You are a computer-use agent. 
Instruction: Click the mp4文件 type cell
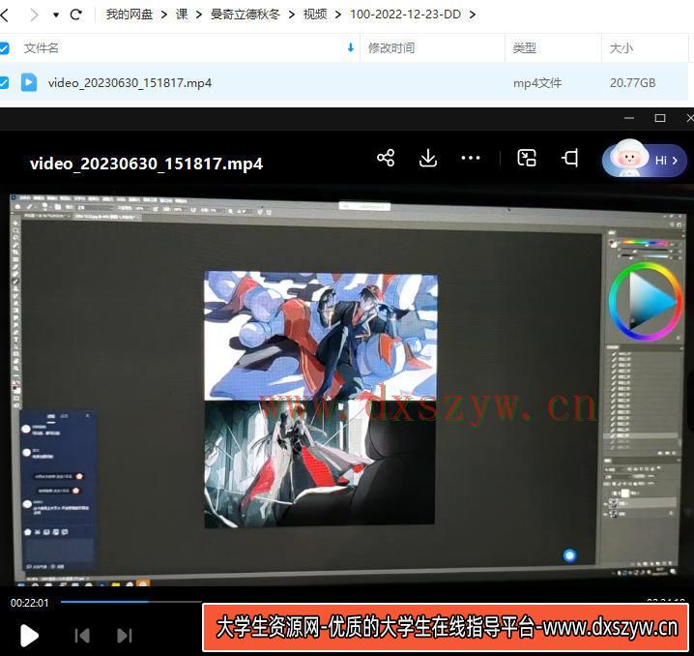537,83
